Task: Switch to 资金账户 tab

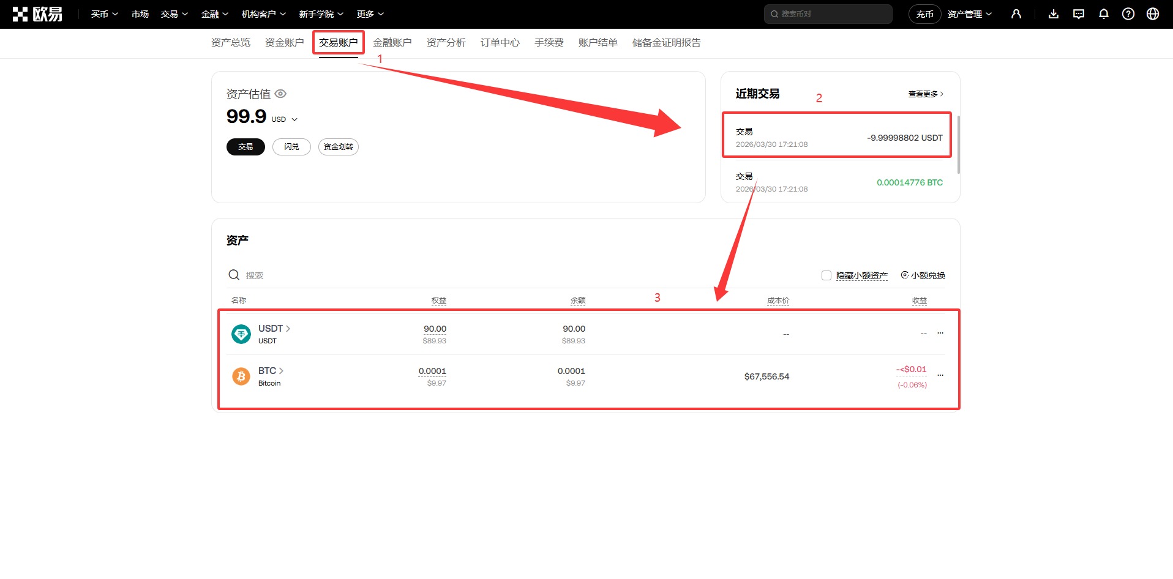Action: (x=285, y=43)
